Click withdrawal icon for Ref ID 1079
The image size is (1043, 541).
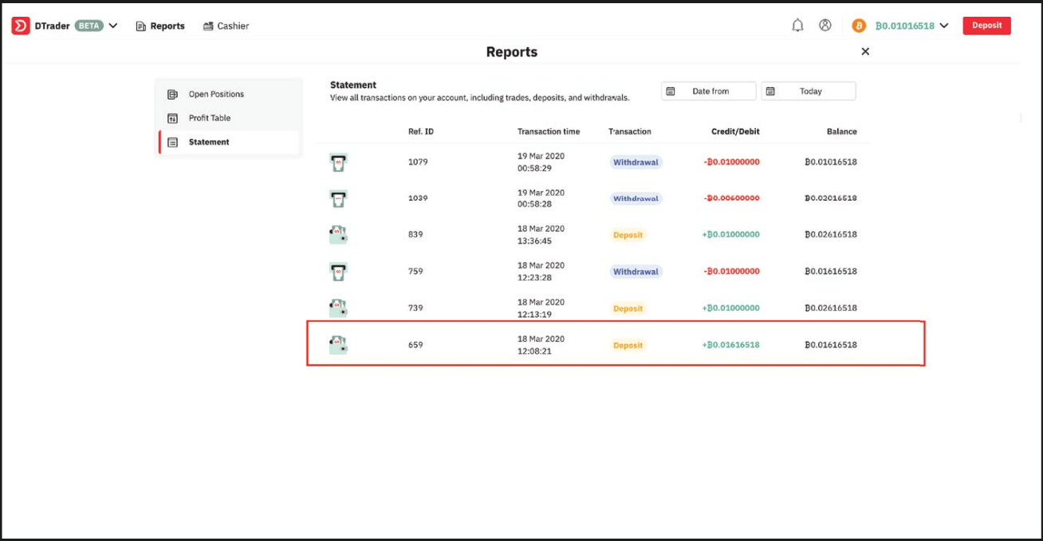click(x=338, y=163)
